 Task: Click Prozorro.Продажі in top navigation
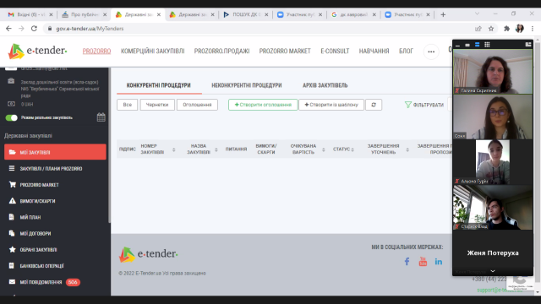(x=221, y=52)
